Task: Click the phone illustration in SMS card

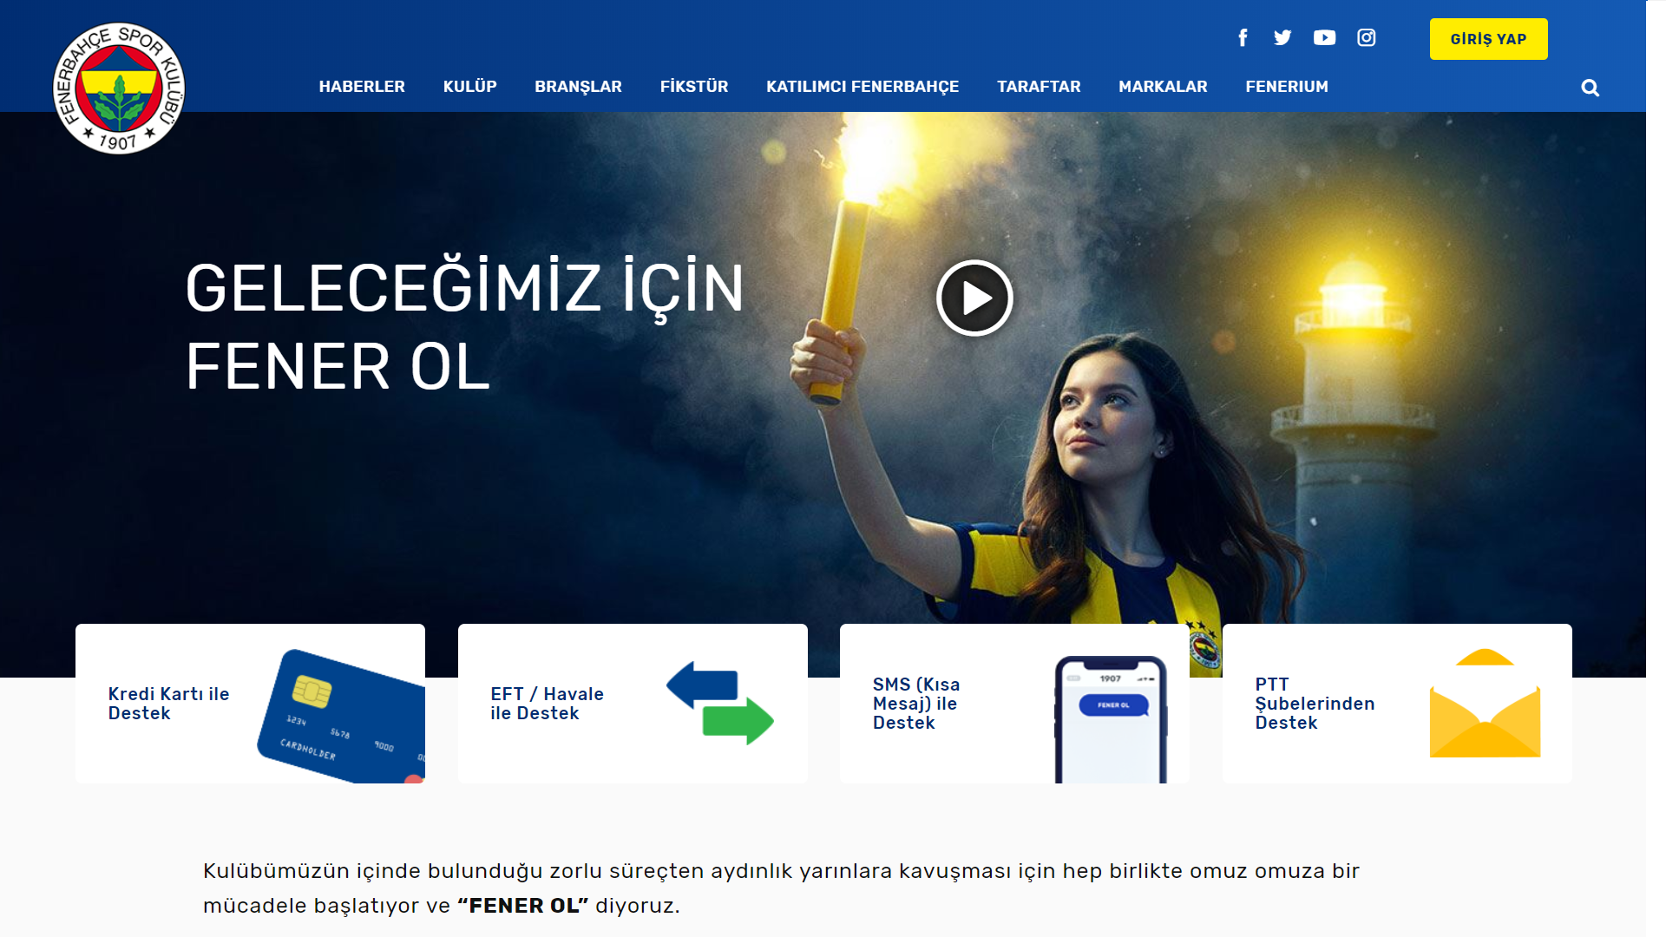Action: (1111, 719)
